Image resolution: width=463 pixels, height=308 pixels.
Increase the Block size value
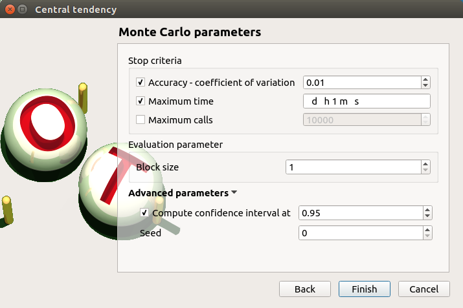(x=425, y=164)
